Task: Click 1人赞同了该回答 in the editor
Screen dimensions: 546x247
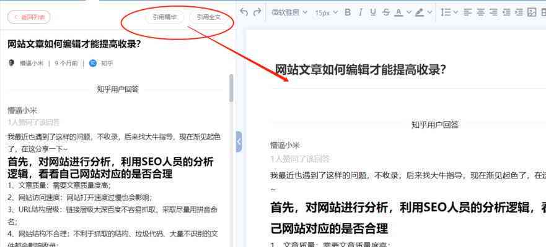Action: pyautogui.click(x=300, y=159)
